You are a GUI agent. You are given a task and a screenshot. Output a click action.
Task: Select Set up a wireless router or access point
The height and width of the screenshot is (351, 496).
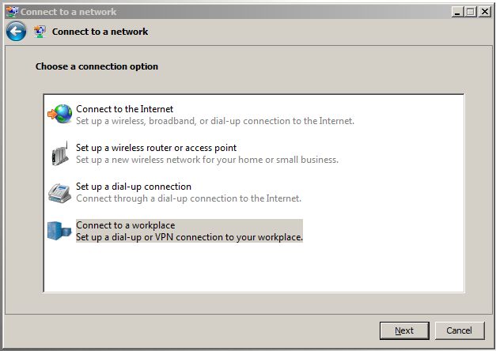(157, 148)
